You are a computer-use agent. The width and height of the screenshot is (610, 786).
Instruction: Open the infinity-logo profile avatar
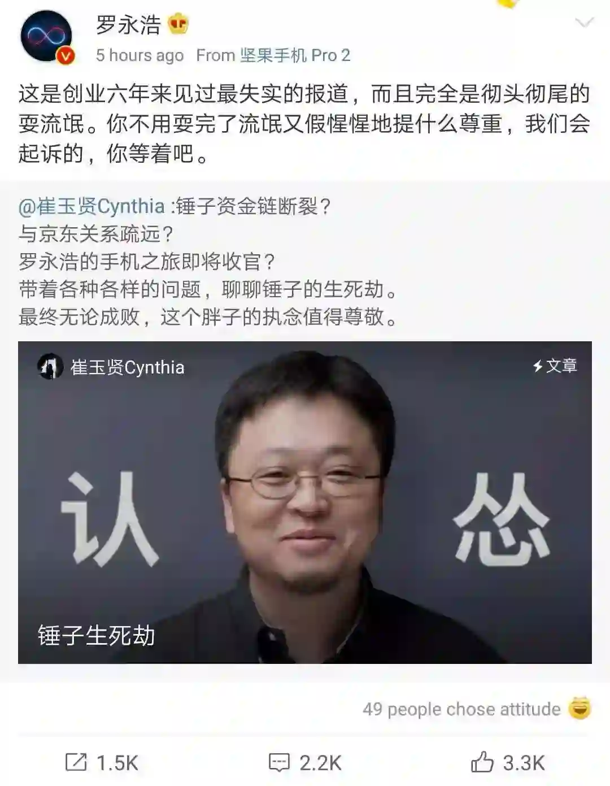click(x=46, y=36)
